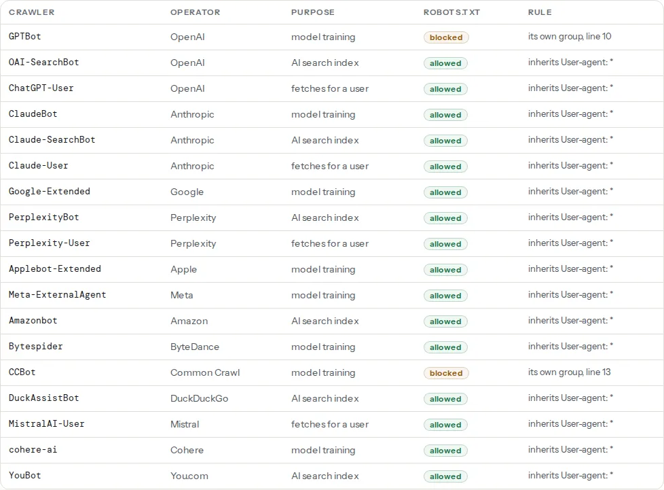This screenshot has height=490, width=664.
Task: Select the Perplexity-User crawler name
Action: click(x=50, y=243)
